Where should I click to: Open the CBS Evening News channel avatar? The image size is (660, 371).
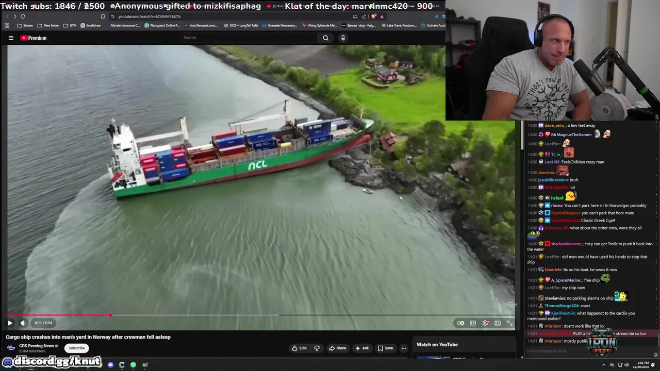click(x=11, y=348)
